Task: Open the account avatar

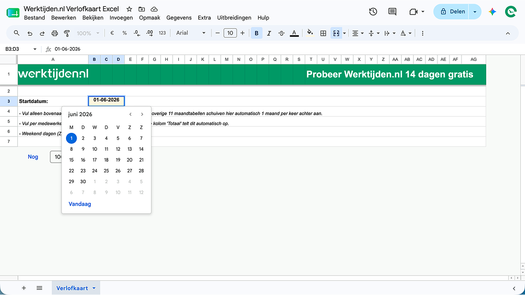Action: click(511, 12)
